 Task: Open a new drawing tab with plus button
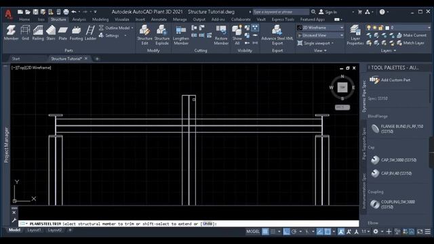point(97,59)
